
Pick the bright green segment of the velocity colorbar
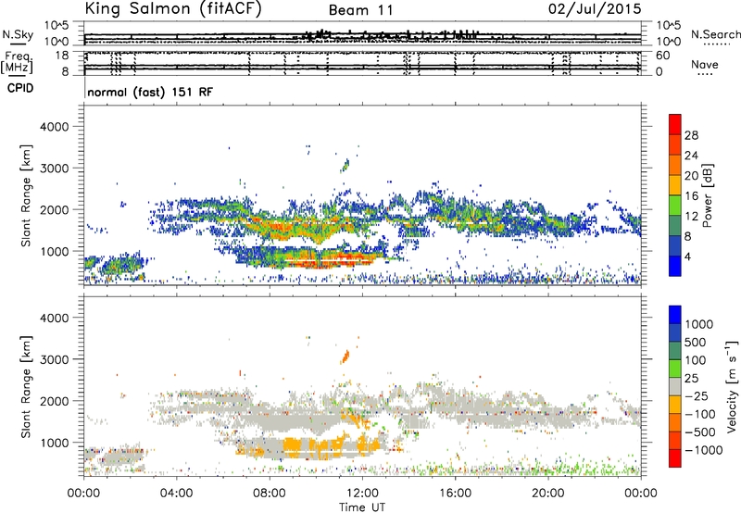tap(675, 369)
